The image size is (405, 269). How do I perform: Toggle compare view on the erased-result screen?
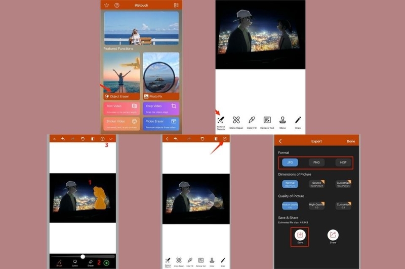tap(216, 139)
